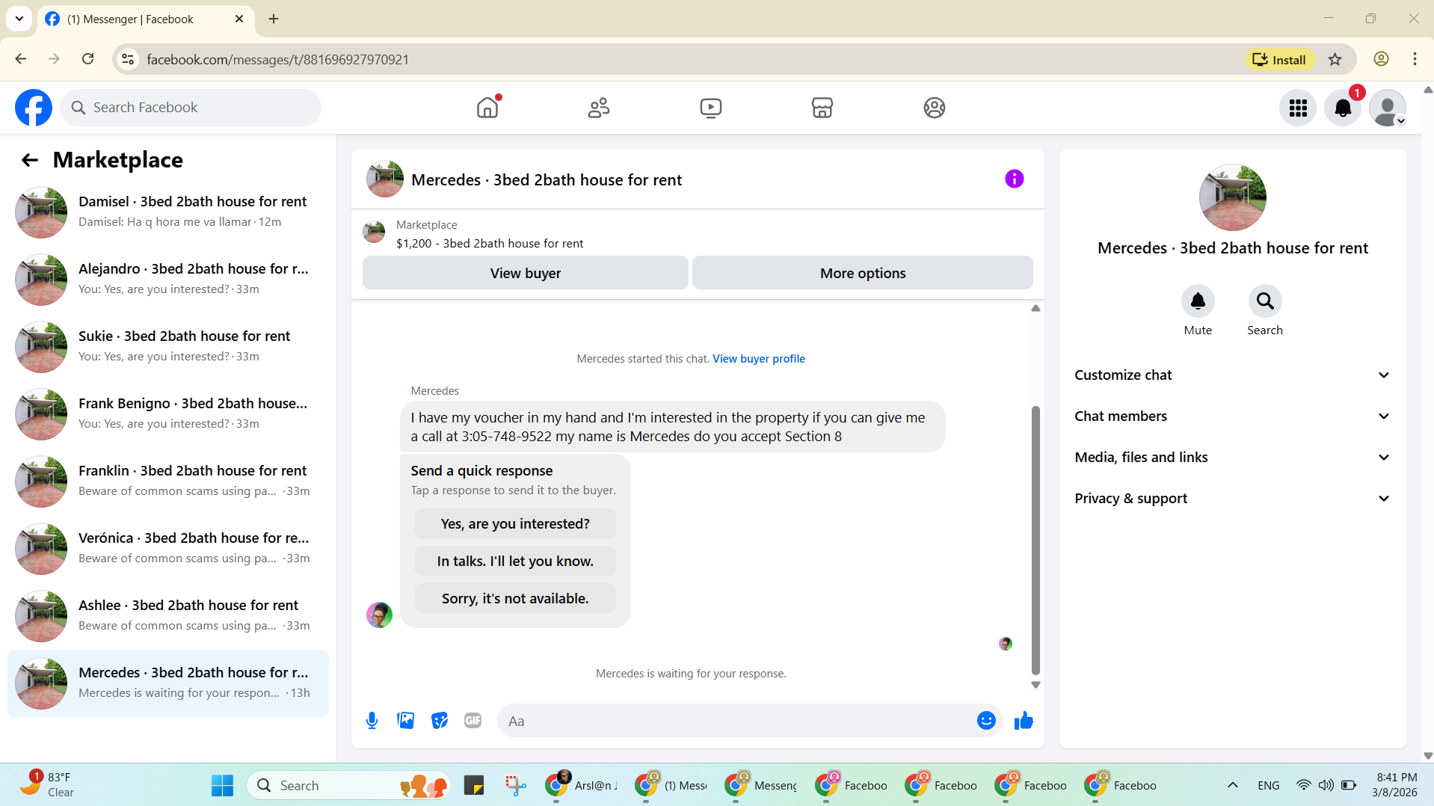The height and width of the screenshot is (806, 1434).
Task: Open Franklin conversation in Marketplace list
Action: pos(168,482)
